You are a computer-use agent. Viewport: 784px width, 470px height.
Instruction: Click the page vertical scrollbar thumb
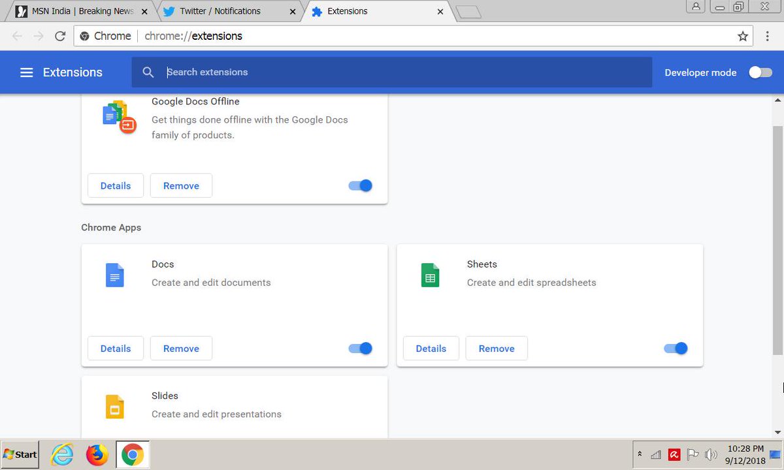[x=777, y=240]
